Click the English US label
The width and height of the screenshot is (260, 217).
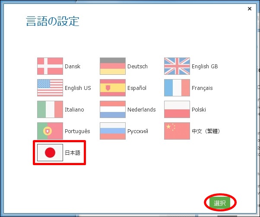point(78,88)
